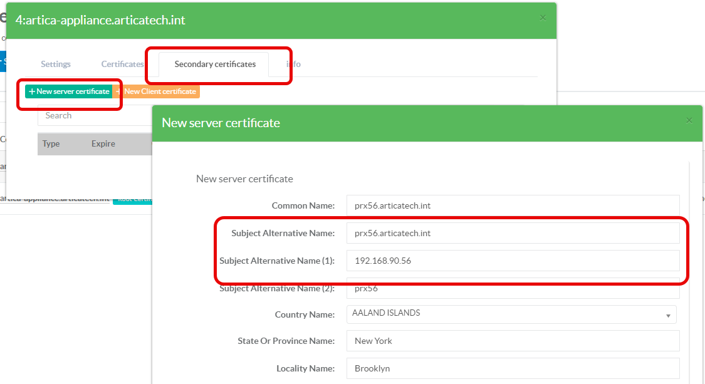
Task: Select the Subject Alternative Name (2) field
Action: pyautogui.click(x=512, y=290)
